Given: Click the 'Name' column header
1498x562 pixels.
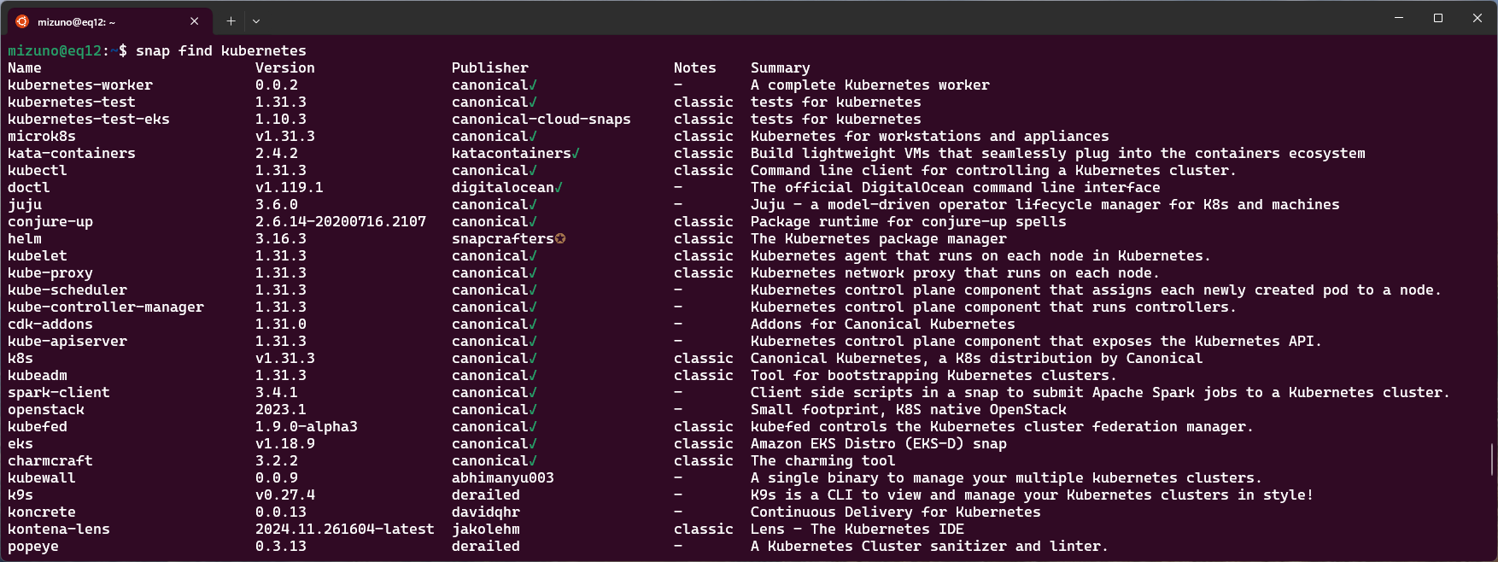Looking at the screenshot, I should [x=25, y=68].
